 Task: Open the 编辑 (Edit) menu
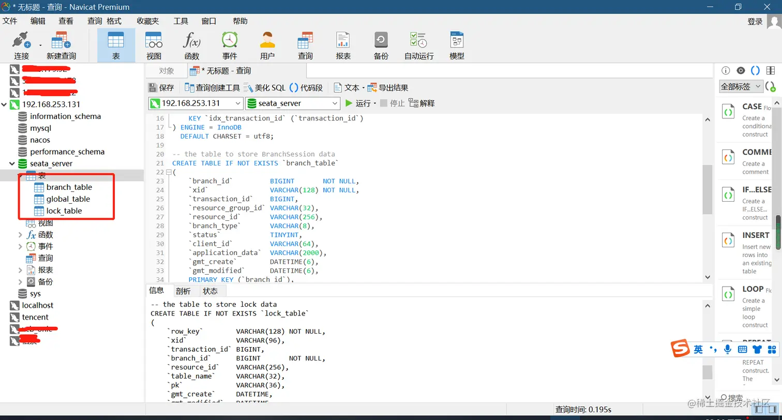pos(38,21)
